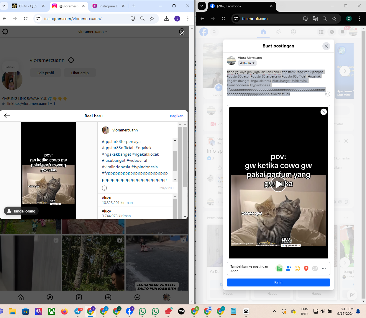This screenshot has width=366, height=318.
Task: Open File Explorer from taskbar
Action: 13,311
